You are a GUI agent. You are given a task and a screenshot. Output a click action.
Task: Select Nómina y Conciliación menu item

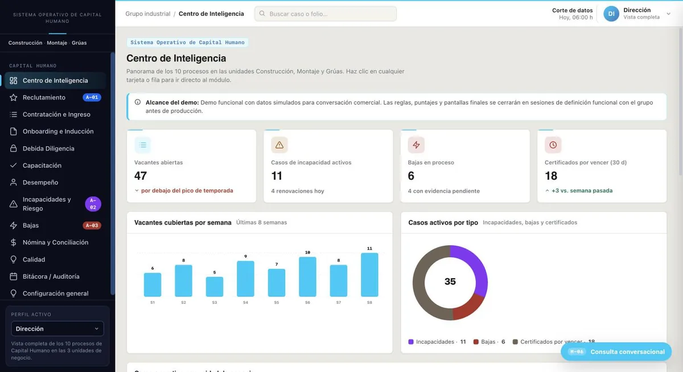(55, 242)
